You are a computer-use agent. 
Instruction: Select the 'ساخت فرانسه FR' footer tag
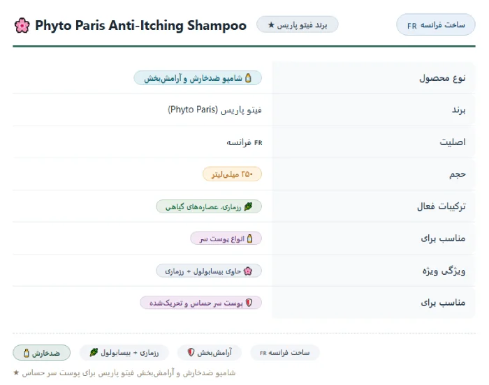pos(285,353)
